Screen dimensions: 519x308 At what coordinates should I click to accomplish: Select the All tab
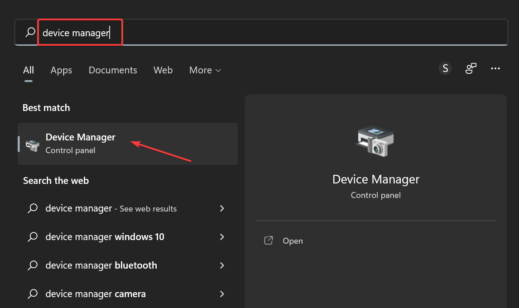point(28,70)
